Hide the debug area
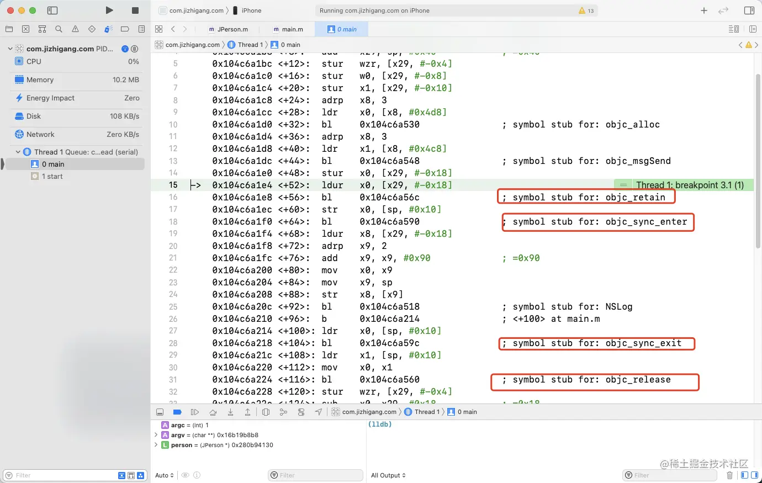Image resolution: width=762 pixels, height=483 pixels. click(x=160, y=412)
